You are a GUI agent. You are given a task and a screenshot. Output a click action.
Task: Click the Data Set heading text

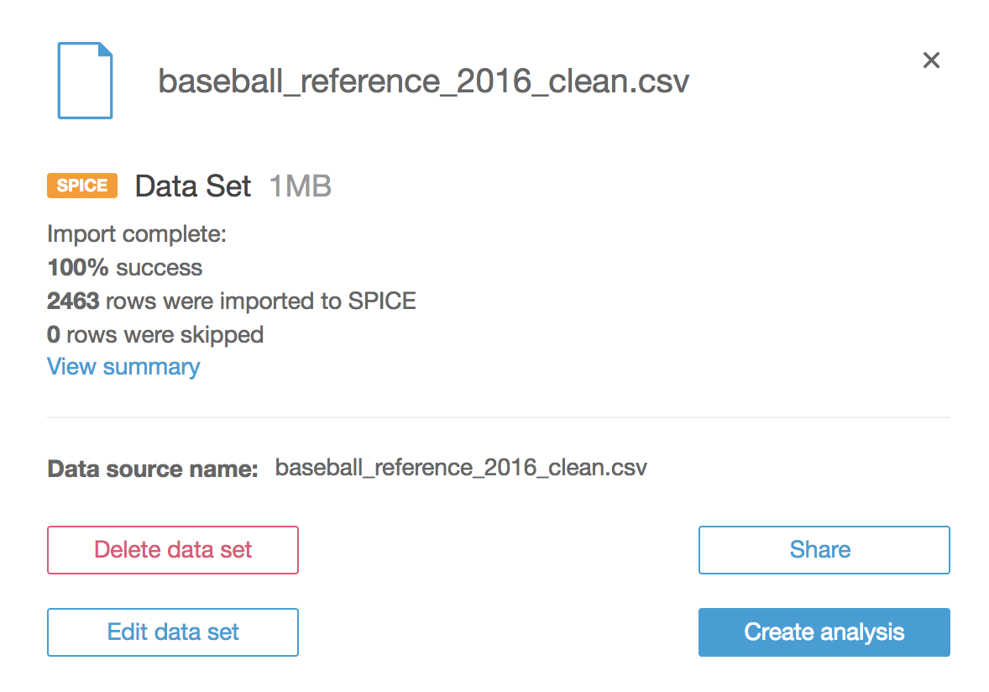pos(193,186)
